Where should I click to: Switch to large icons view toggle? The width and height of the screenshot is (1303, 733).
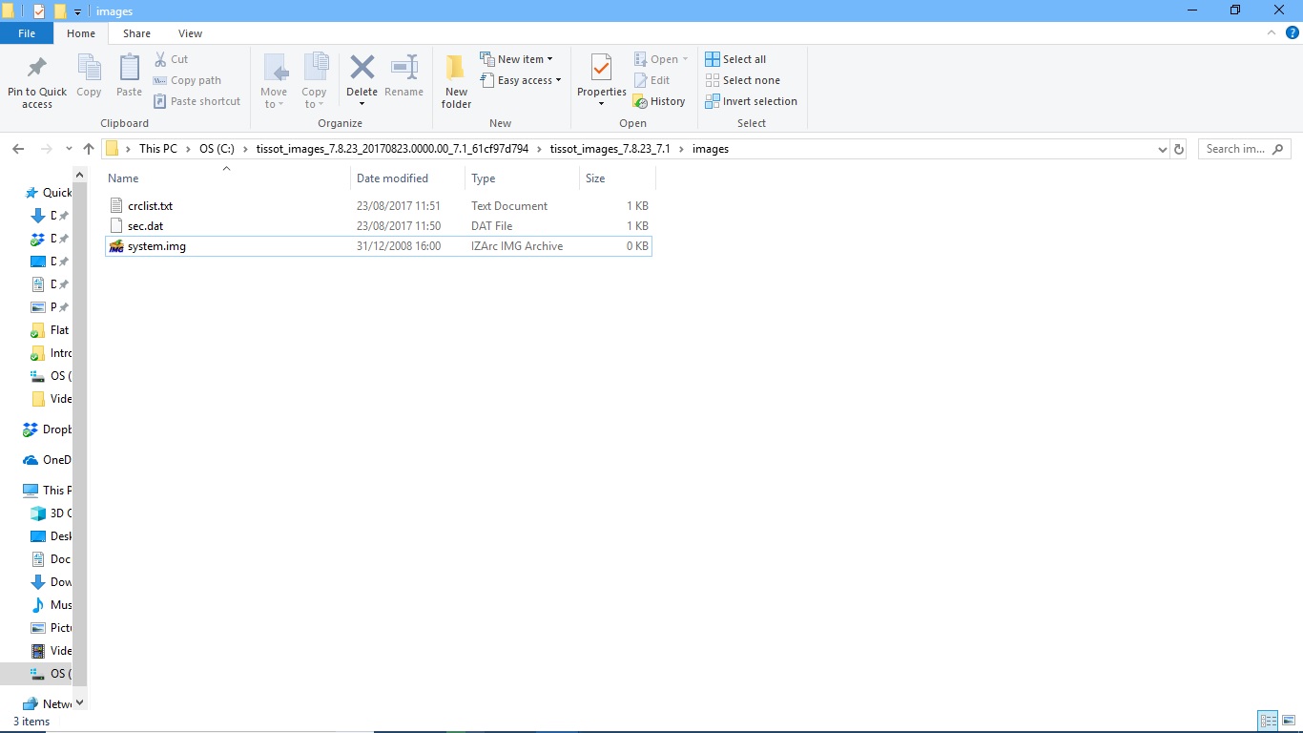tap(1289, 721)
